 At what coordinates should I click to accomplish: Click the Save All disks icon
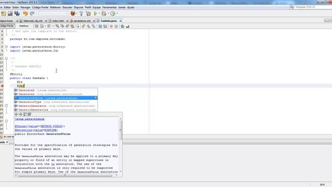tap(17, 14)
